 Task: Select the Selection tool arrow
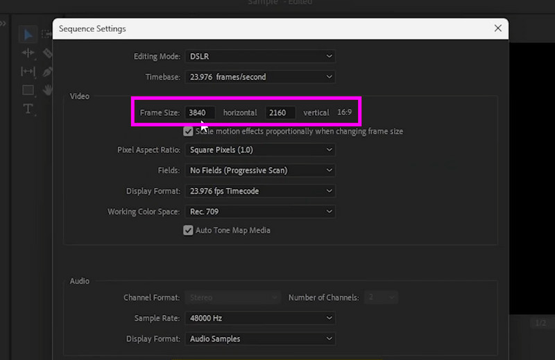pyautogui.click(x=28, y=35)
